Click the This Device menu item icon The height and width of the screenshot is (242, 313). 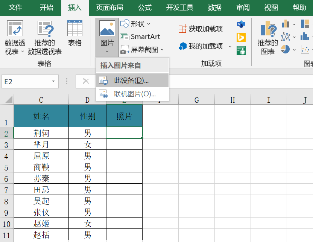point(103,80)
